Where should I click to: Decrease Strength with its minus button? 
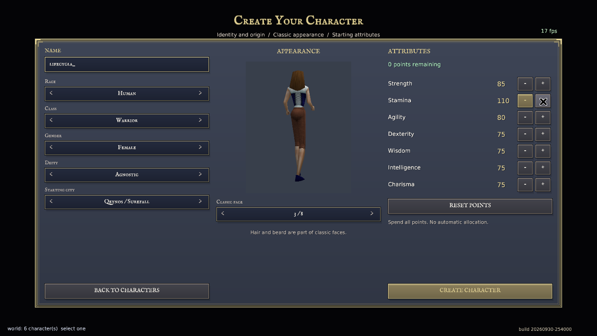(x=525, y=84)
